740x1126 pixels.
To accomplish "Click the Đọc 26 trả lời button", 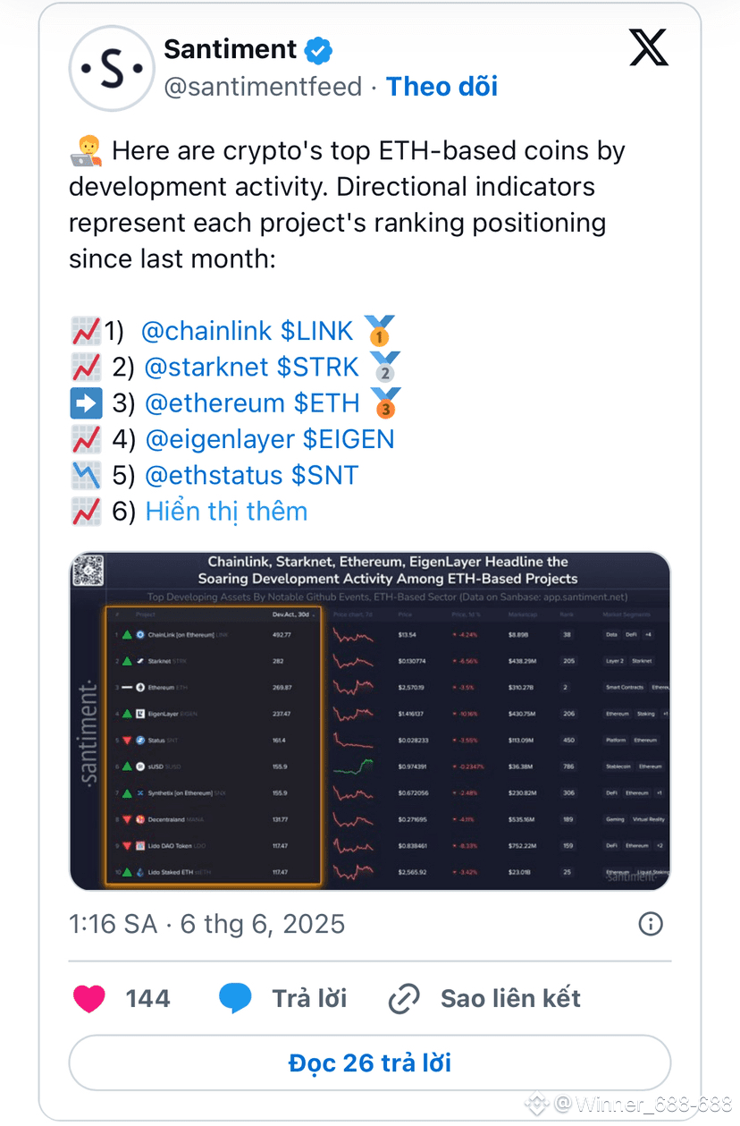I will tap(369, 1063).
